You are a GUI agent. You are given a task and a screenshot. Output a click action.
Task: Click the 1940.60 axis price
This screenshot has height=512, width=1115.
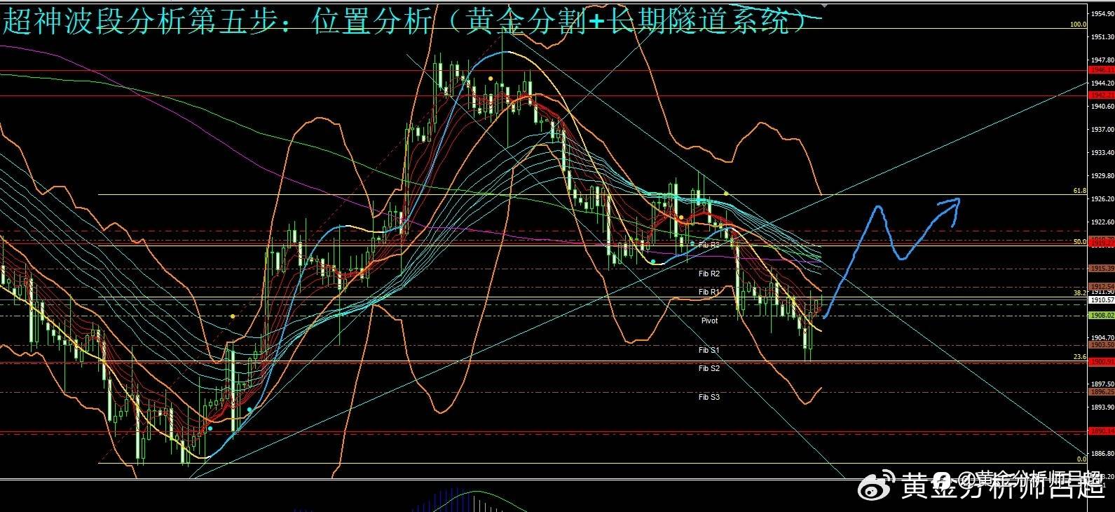tap(1102, 107)
